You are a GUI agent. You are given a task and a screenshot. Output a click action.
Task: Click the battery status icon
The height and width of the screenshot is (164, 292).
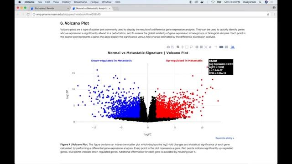coord(219,2)
